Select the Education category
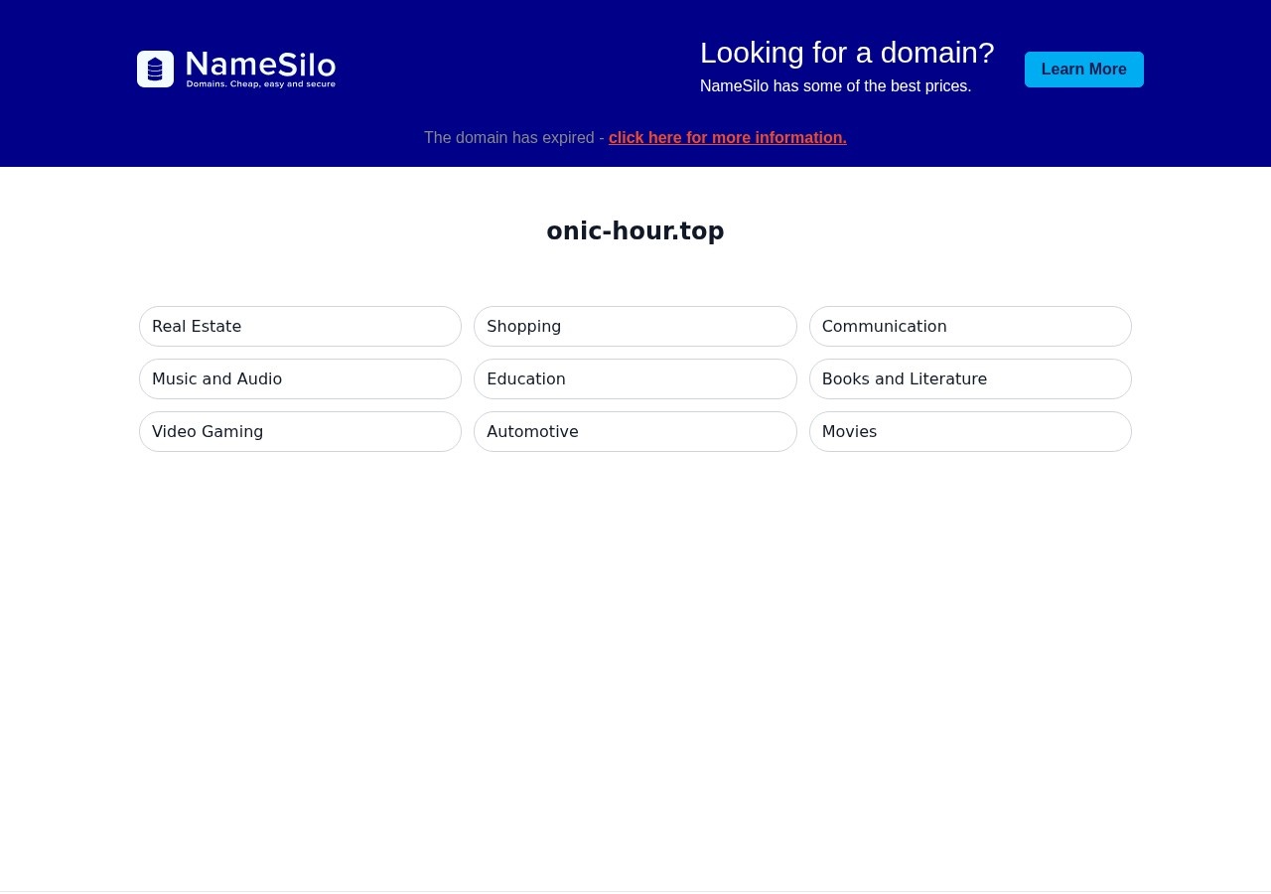Image resolution: width=1271 pixels, height=894 pixels. [x=635, y=378]
